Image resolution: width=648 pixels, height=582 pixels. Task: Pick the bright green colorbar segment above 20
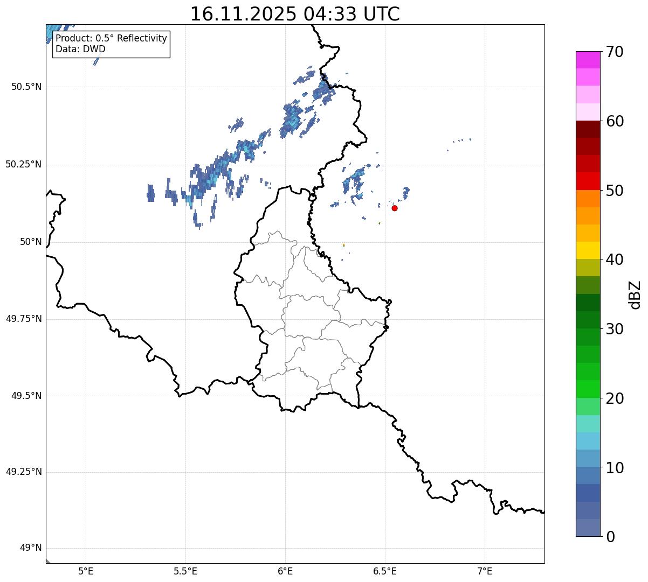click(588, 389)
